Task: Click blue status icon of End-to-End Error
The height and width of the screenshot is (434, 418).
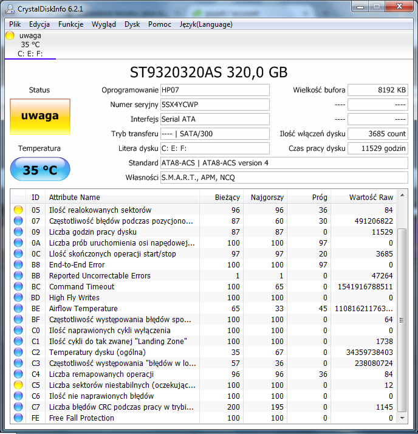Action: (x=18, y=264)
